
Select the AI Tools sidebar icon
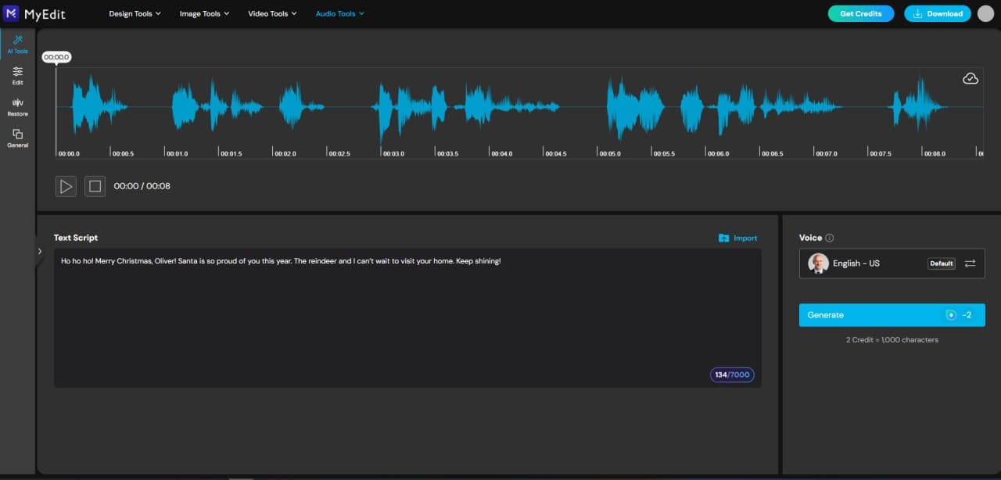[17, 44]
